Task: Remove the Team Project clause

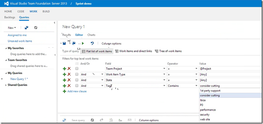Action: pos(69,69)
